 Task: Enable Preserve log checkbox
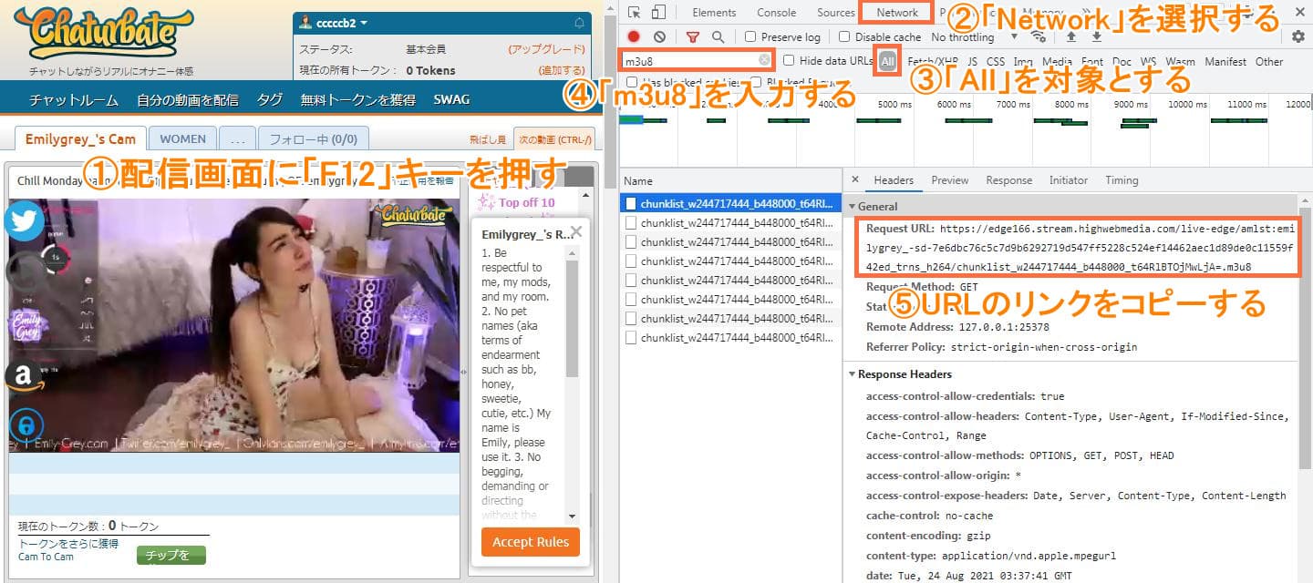pos(750,36)
